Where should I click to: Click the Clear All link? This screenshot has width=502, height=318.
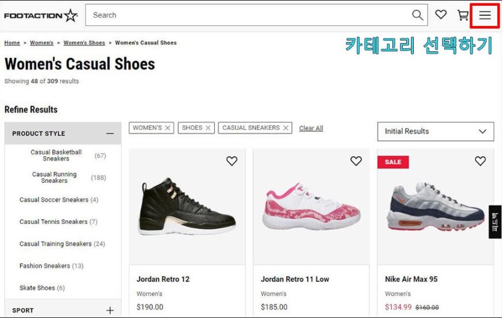[x=311, y=128]
